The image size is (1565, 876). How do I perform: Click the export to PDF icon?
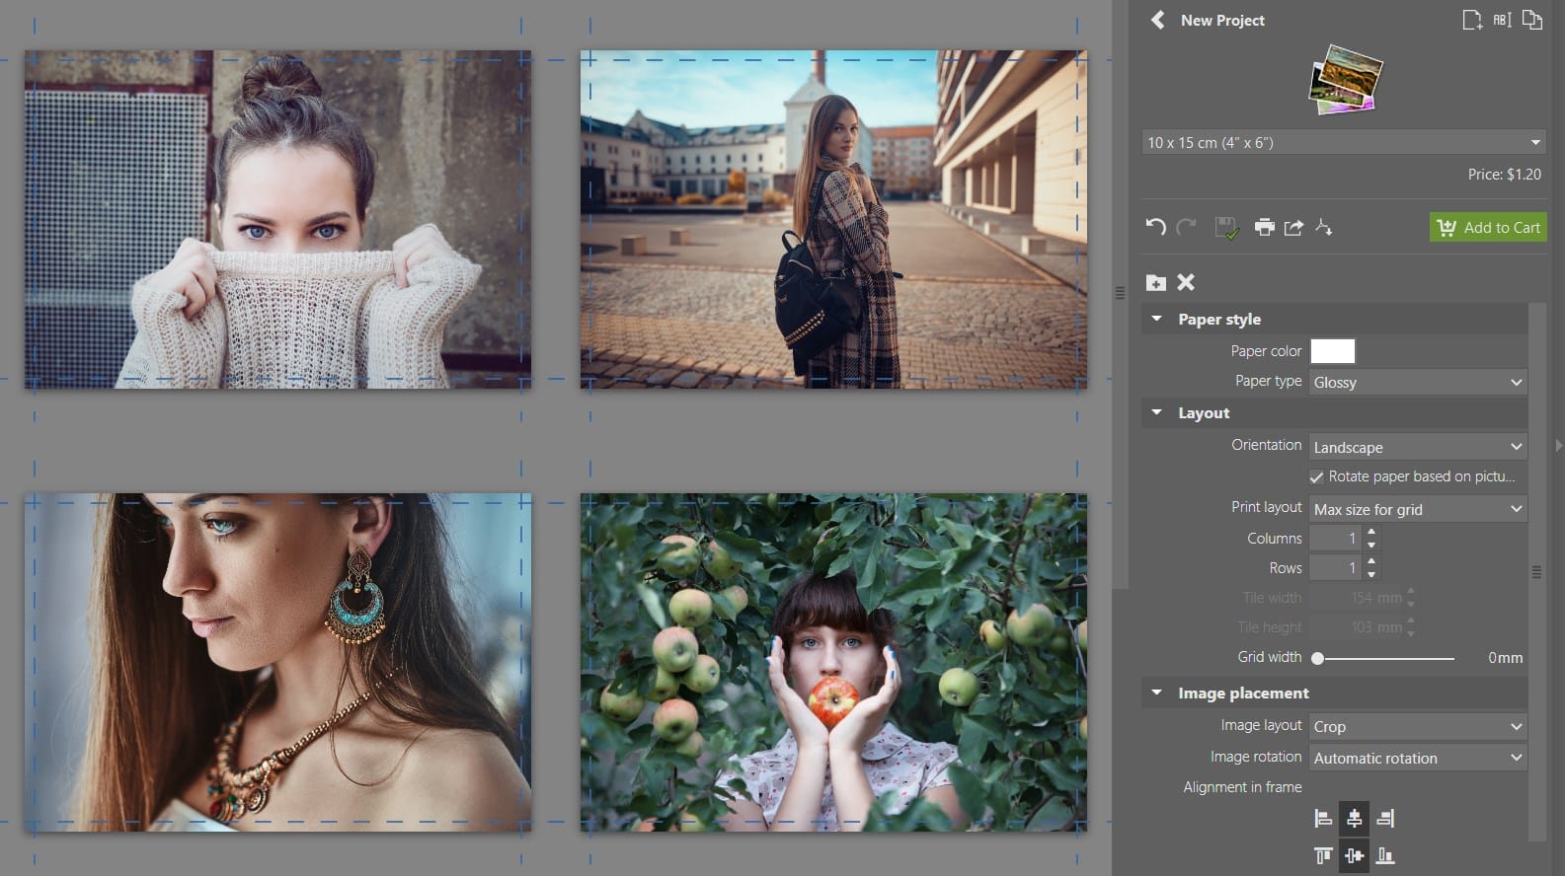1324,227
